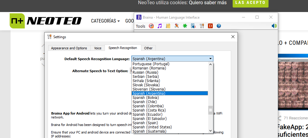Image resolution: width=308 pixels, height=138 pixels.
Task: Open the Tools menu in Braina
Action: coord(140,26)
